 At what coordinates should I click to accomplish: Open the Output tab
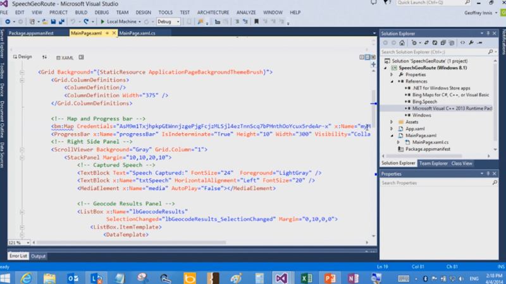pos(38,256)
